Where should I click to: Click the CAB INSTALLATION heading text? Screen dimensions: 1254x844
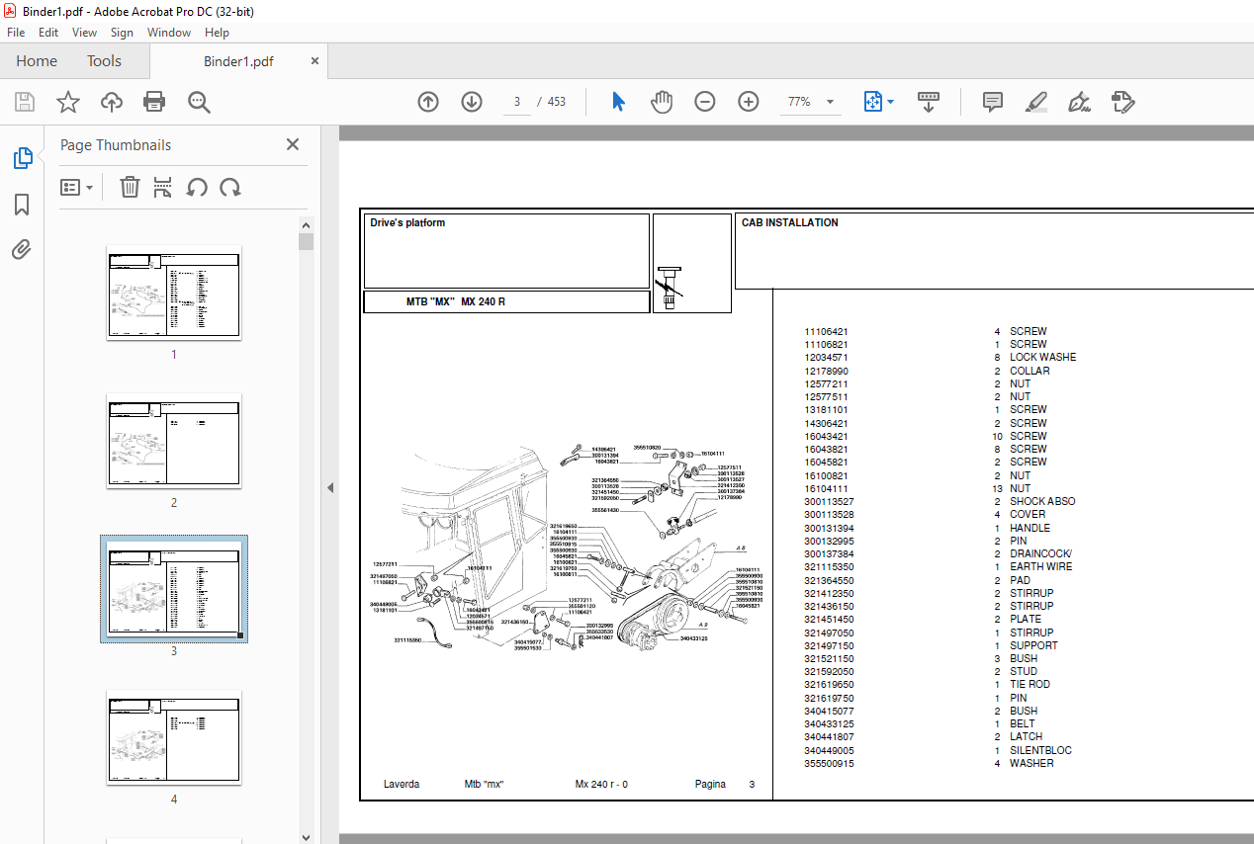coord(790,223)
